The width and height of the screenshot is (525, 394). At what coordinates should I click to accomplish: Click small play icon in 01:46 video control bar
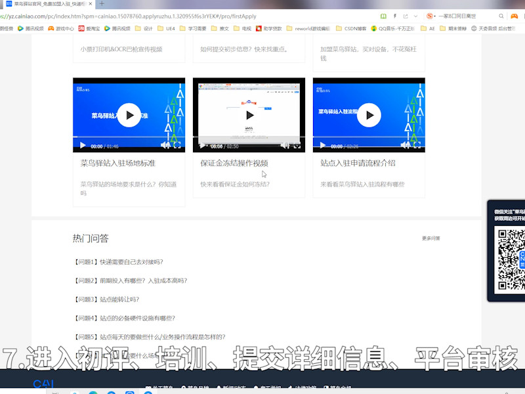(x=83, y=145)
